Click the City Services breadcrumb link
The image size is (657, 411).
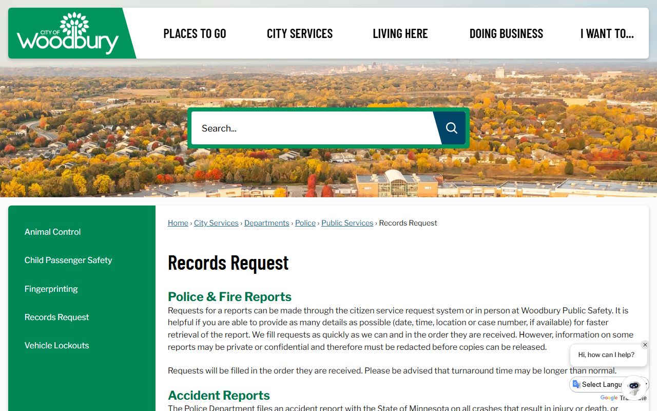pyautogui.click(x=216, y=223)
